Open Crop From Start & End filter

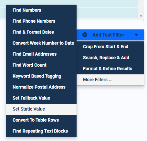pyautogui.click(x=110, y=47)
